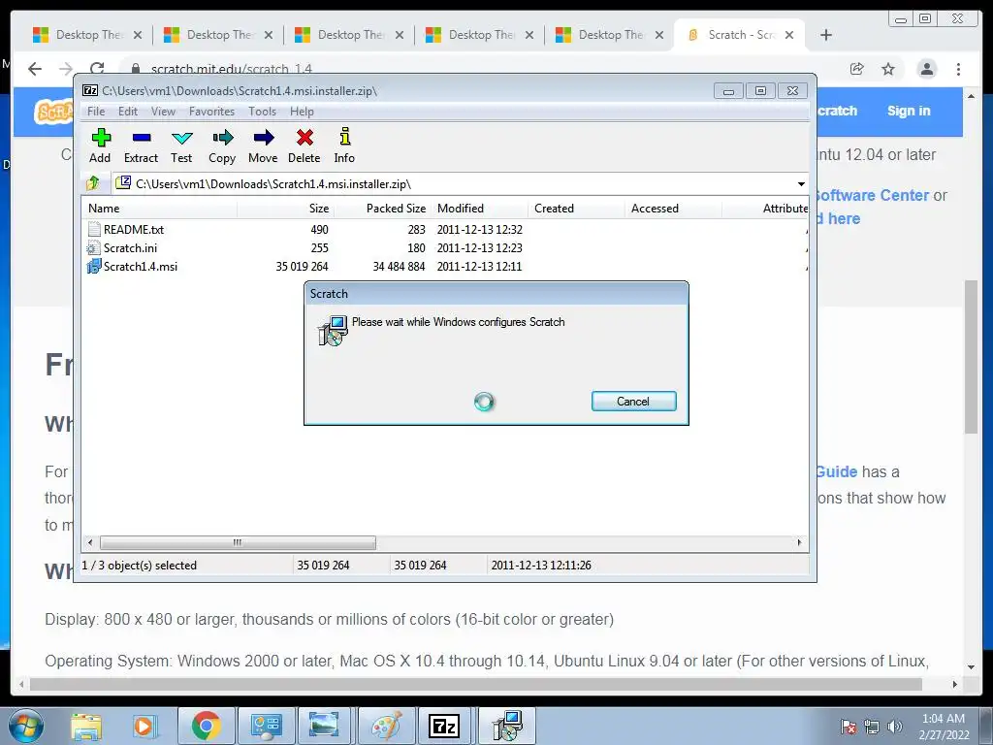Open the Favorites menu
This screenshot has height=745, width=993.
pyautogui.click(x=211, y=112)
